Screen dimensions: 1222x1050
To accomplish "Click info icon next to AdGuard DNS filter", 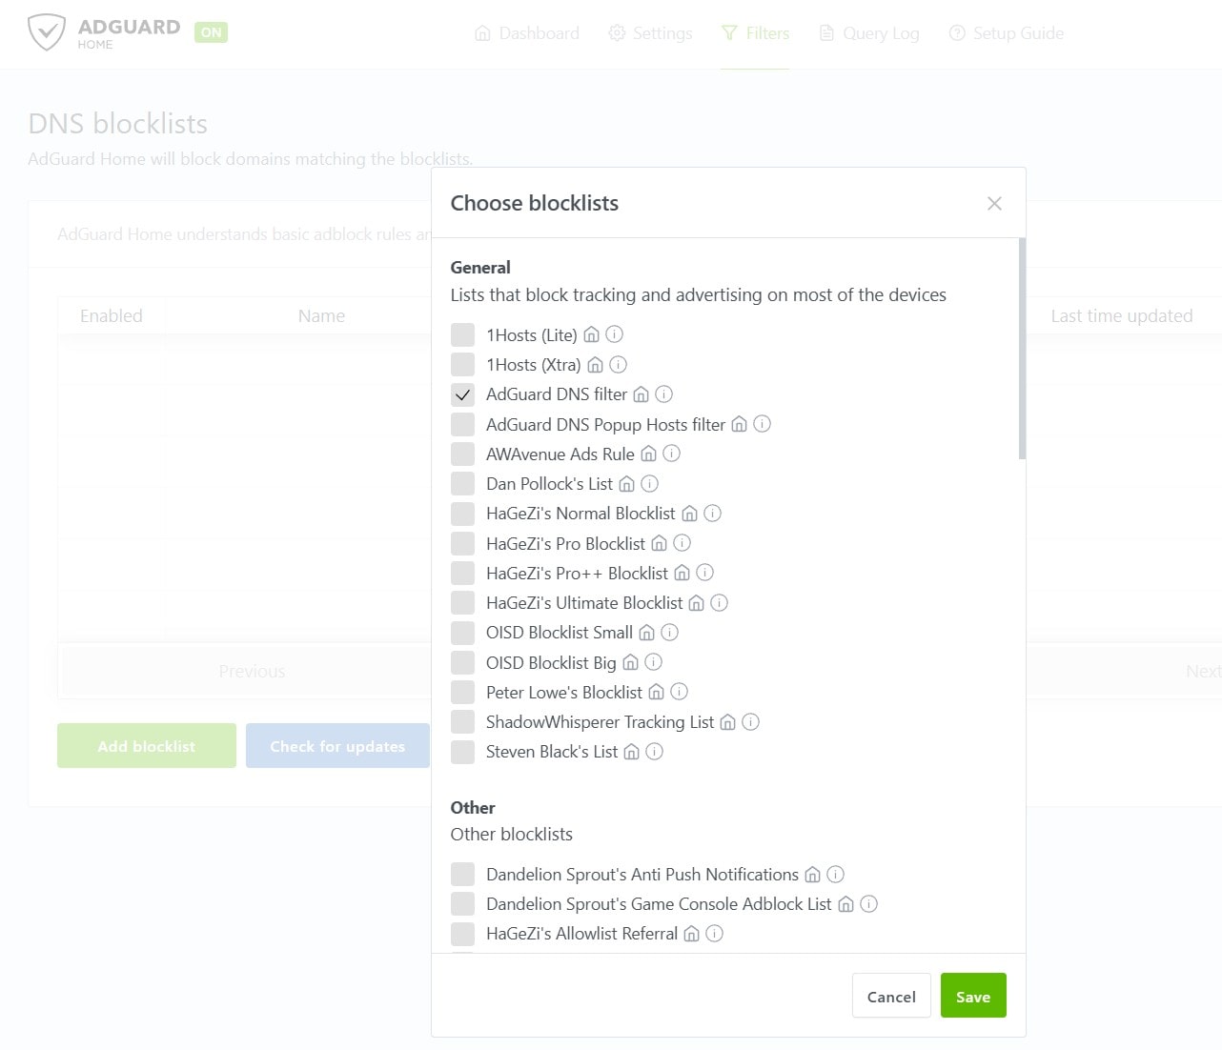I will point(664,394).
